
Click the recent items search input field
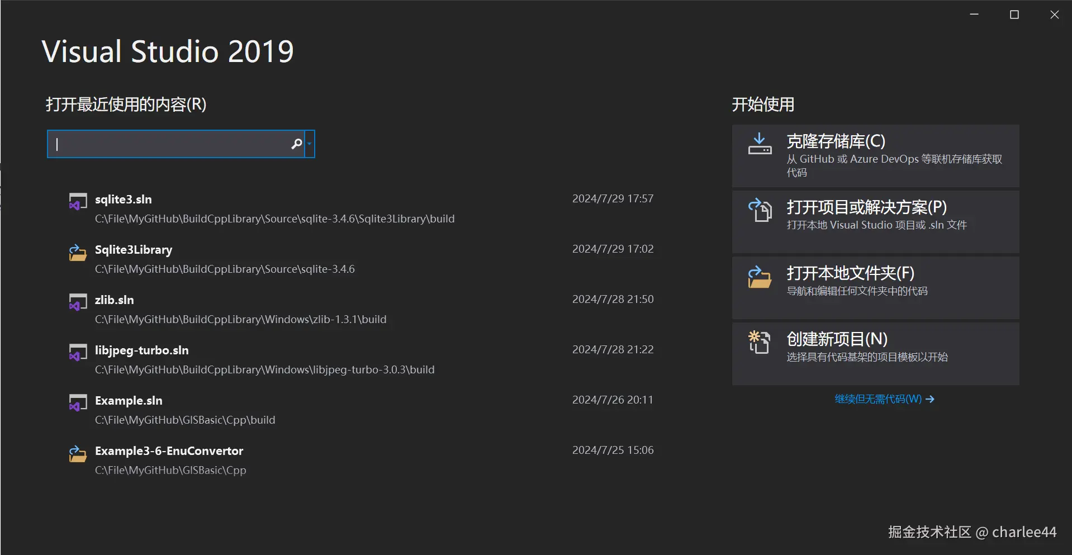pos(168,144)
